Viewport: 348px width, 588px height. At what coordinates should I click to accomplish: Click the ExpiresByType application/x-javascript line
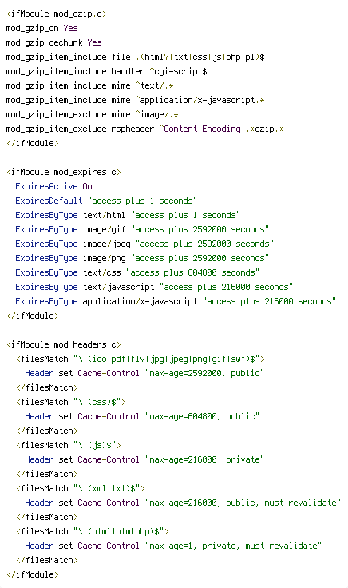pyautogui.click(x=176, y=301)
